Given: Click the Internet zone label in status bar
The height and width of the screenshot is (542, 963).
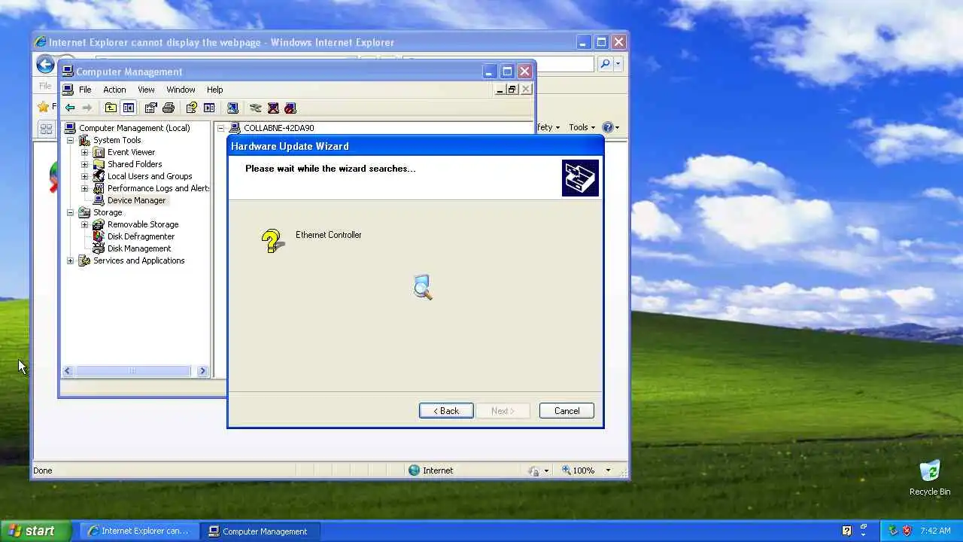Looking at the screenshot, I should coord(438,470).
